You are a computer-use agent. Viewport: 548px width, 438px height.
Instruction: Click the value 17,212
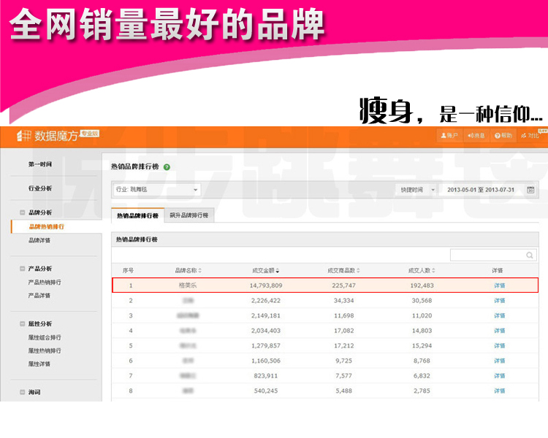pos(344,345)
